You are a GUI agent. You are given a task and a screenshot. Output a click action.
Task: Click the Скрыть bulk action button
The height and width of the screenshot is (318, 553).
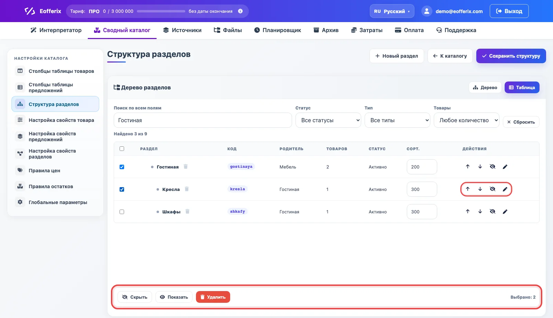pos(135,297)
